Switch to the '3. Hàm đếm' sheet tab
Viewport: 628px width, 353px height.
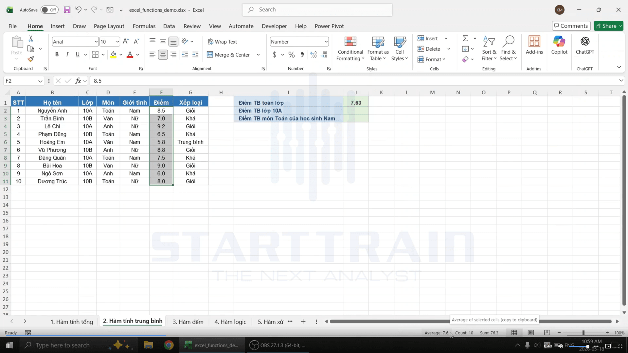188,322
